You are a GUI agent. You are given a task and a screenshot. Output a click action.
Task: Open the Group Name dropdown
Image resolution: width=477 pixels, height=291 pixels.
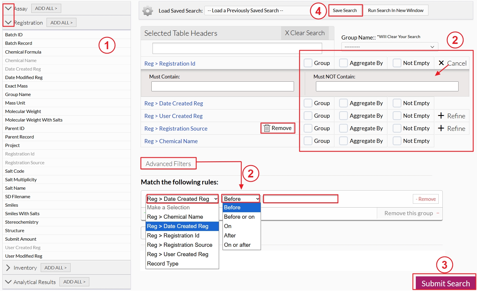point(389,47)
